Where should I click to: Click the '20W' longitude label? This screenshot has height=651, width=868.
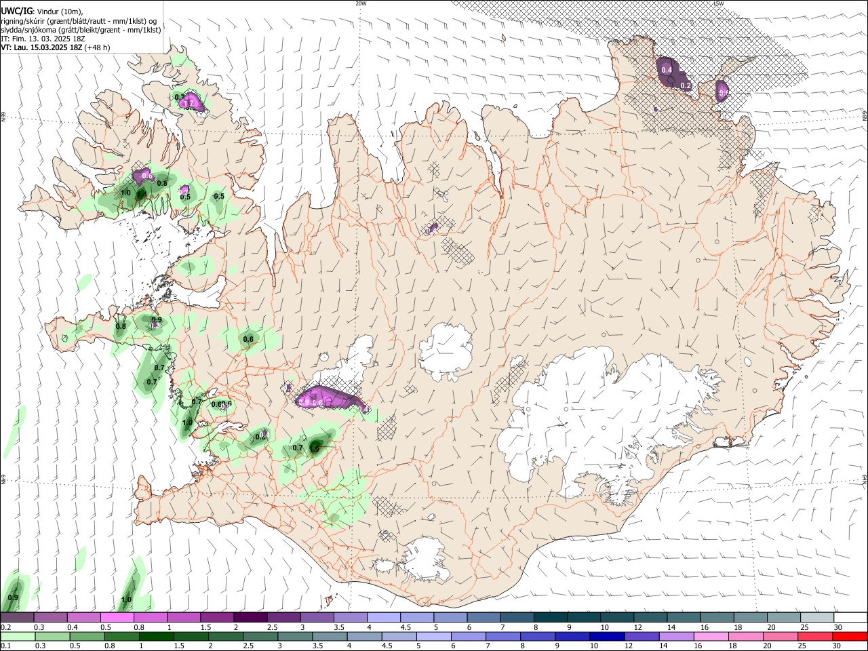pos(361,3)
